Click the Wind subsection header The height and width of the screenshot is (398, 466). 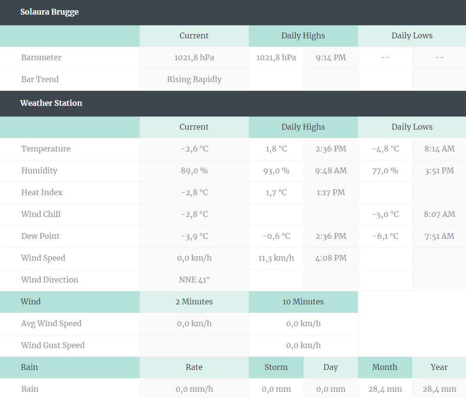(x=31, y=301)
